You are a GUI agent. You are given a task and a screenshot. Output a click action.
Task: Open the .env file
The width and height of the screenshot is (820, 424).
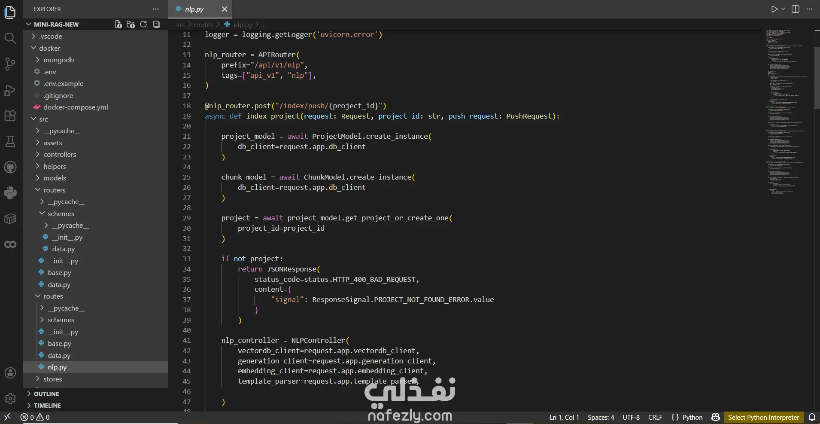pyautogui.click(x=96, y=72)
